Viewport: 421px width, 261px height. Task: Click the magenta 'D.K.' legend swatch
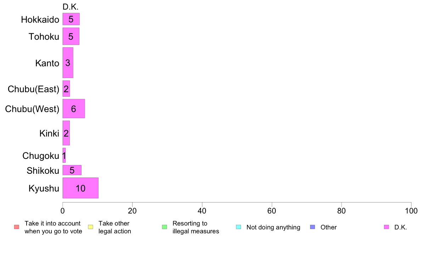pyautogui.click(x=386, y=227)
